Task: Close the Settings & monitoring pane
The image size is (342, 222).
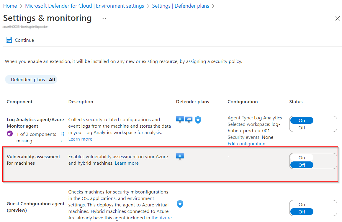Action: coord(338,18)
